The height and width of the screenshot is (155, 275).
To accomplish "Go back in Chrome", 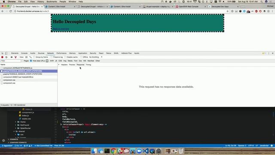I will pos(3,11).
